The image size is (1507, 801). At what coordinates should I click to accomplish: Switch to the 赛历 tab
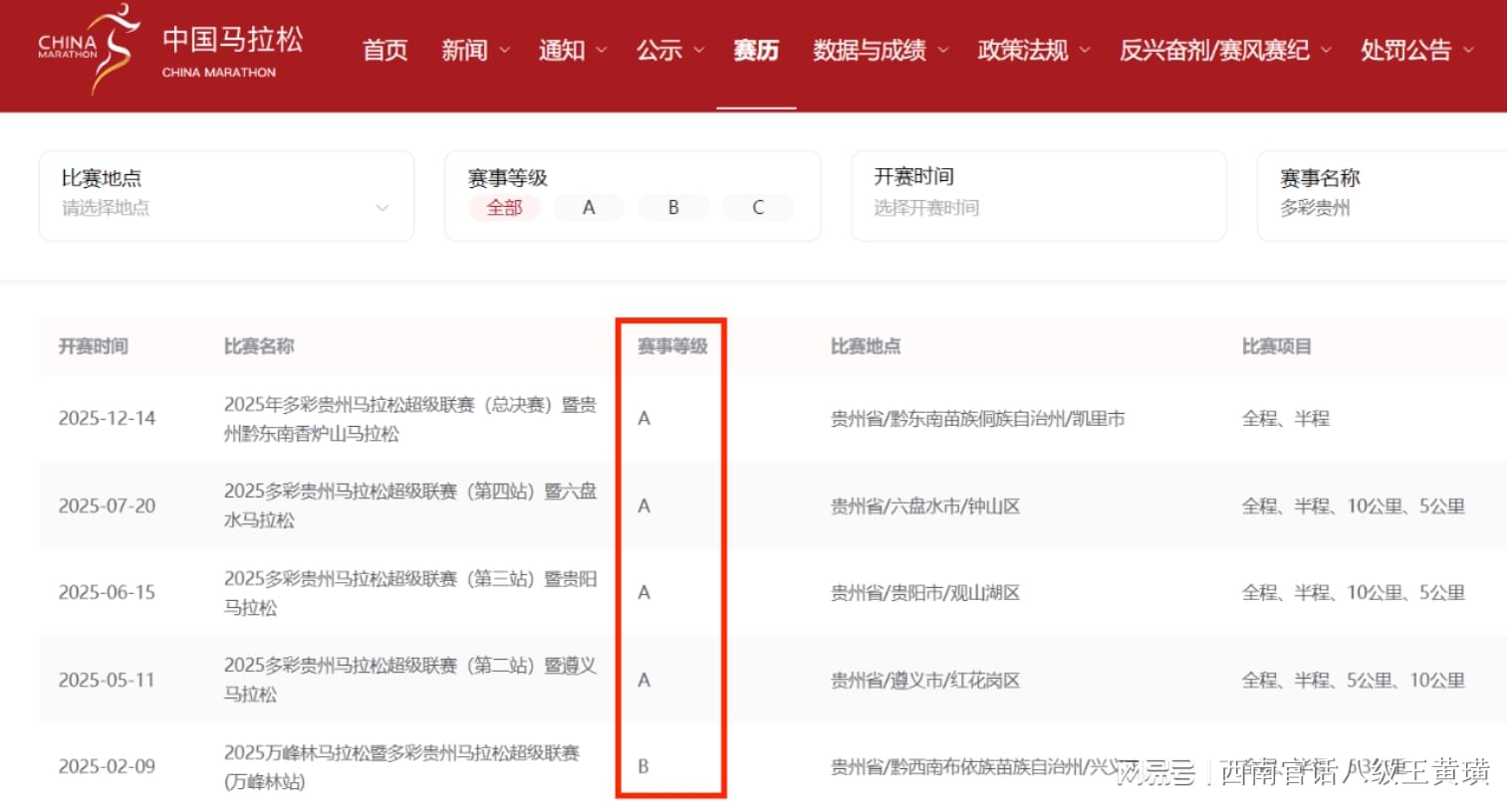(x=756, y=50)
